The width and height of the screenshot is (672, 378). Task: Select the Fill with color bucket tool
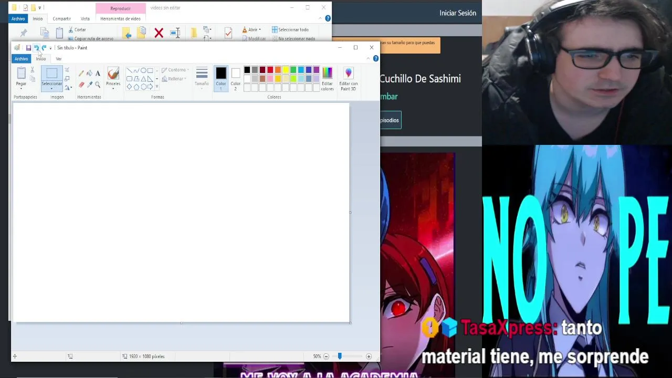tap(89, 73)
